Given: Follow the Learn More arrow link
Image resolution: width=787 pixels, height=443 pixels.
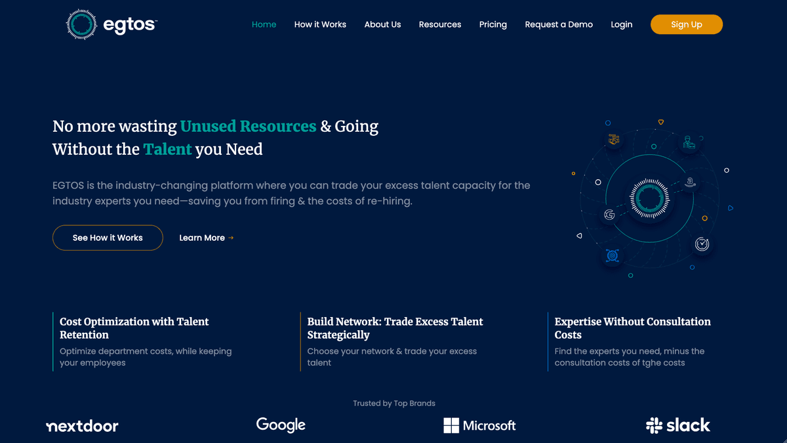Looking at the screenshot, I should coord(206,238).
